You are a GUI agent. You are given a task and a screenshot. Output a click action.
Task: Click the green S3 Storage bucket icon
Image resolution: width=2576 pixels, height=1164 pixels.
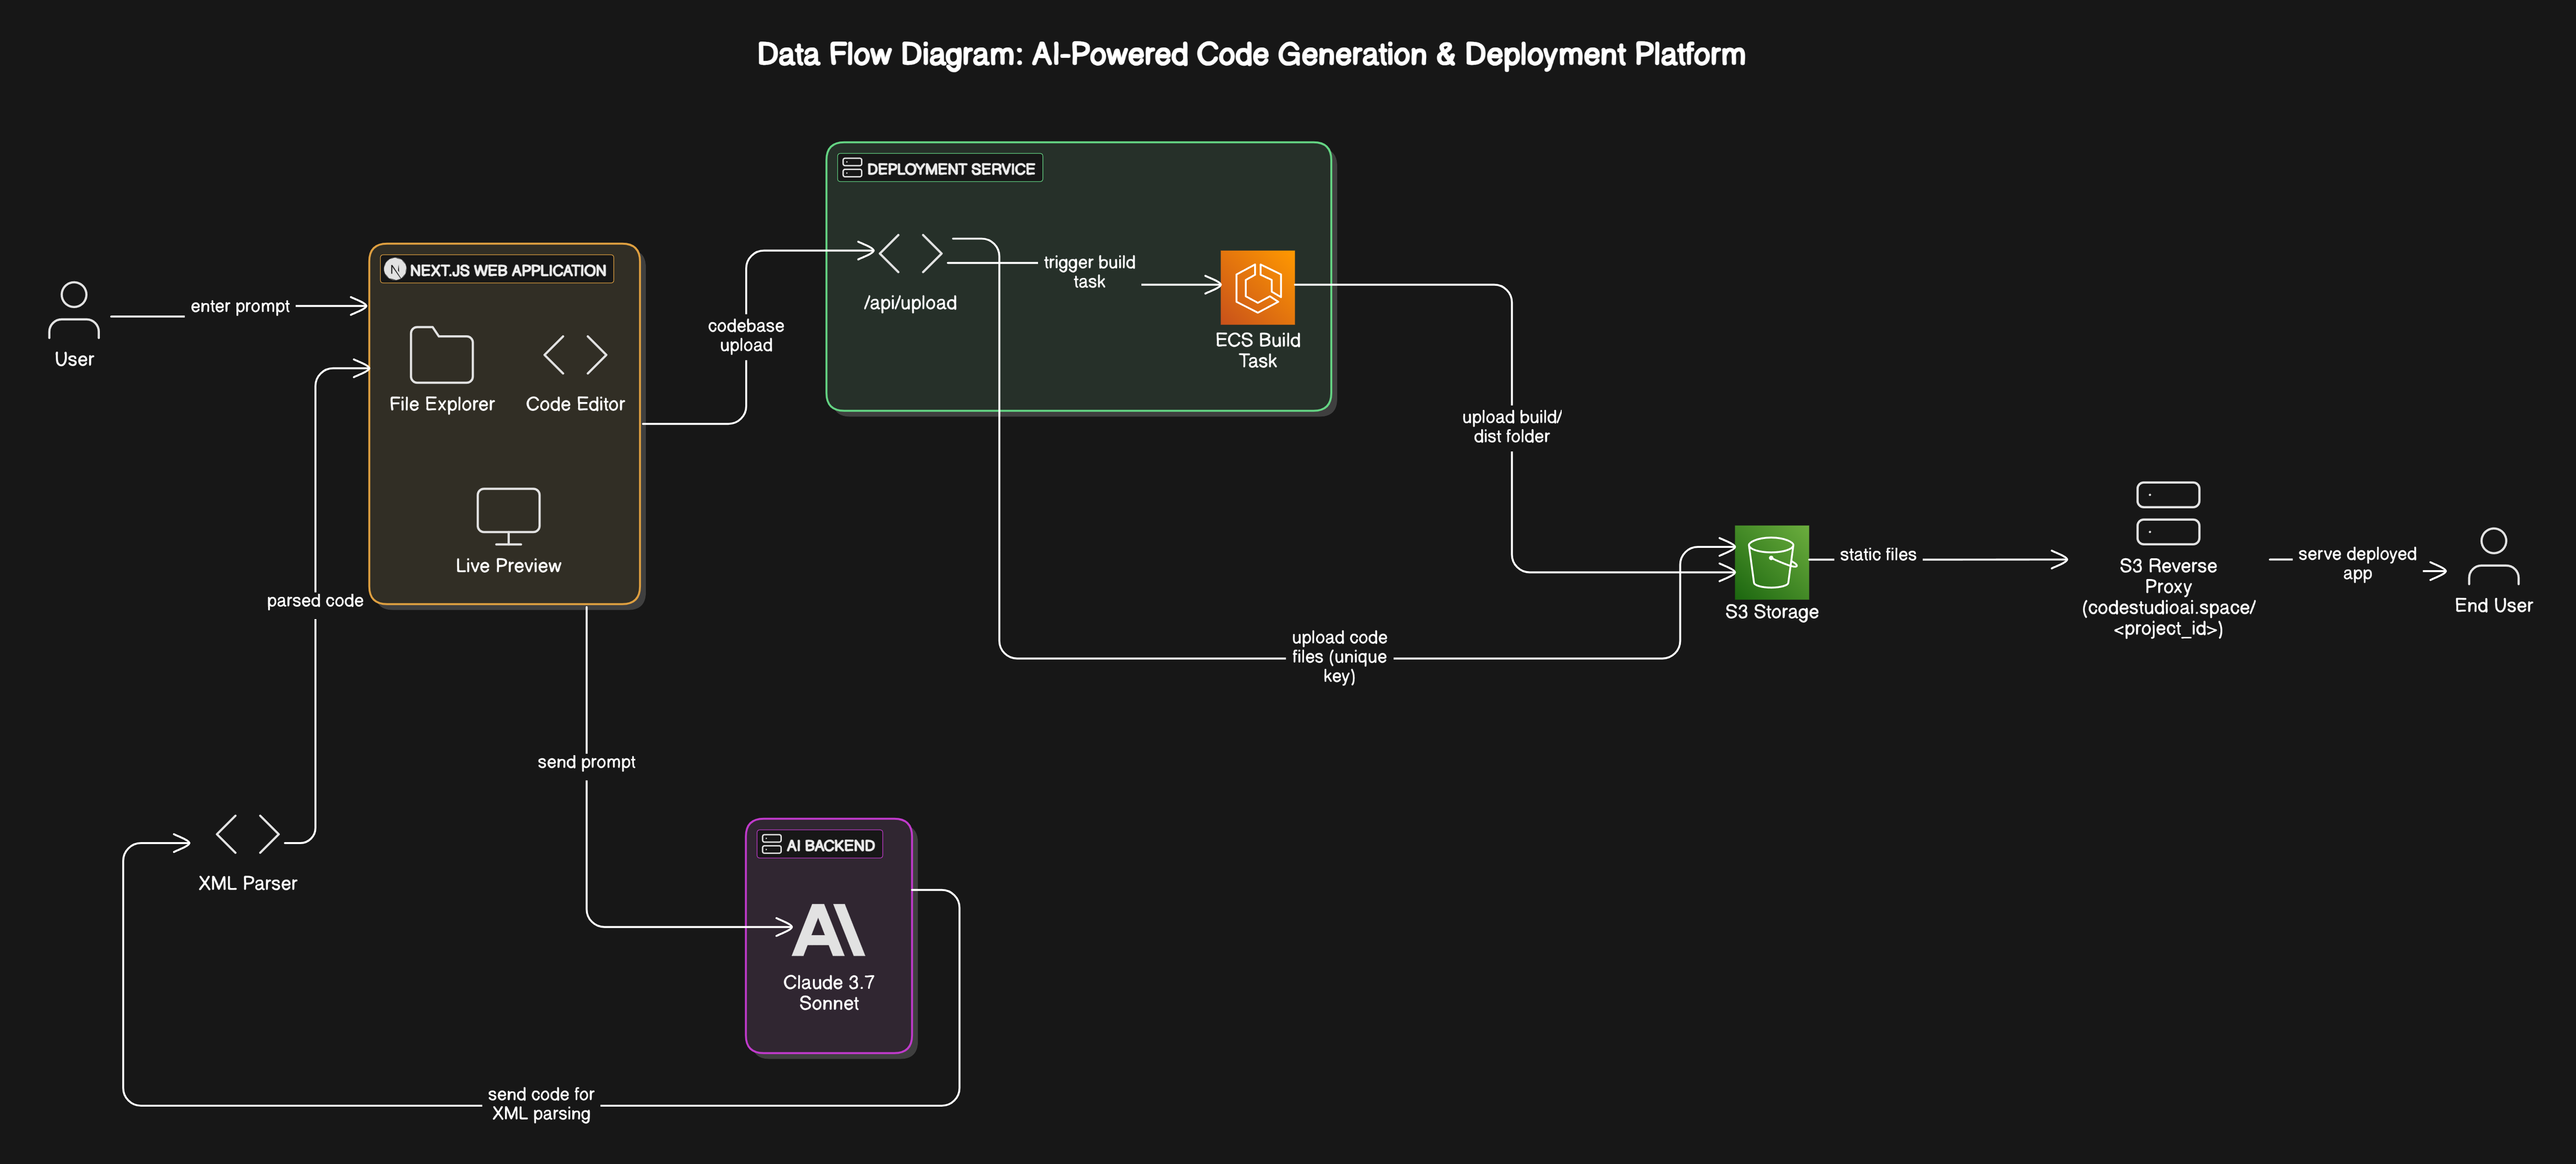pos(1771,562)
